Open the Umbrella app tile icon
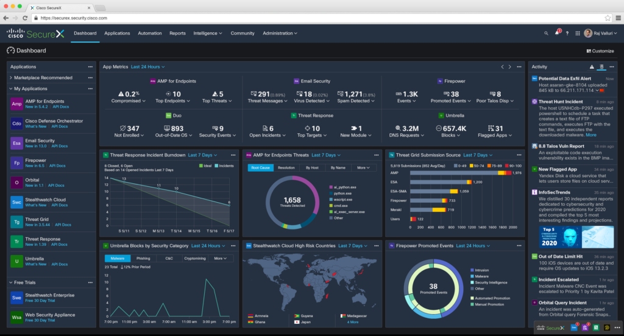Viewport: 624px width, 336px height. click(16, 262)
